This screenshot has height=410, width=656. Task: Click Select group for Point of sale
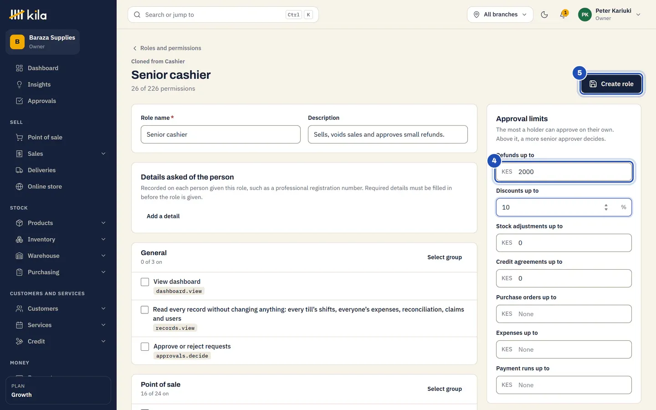click(x=445, y=389)
